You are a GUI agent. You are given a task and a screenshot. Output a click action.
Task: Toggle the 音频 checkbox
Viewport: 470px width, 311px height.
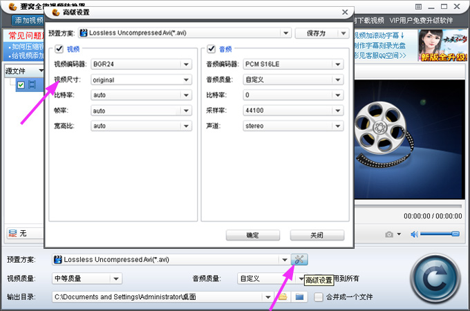point(211,49)
